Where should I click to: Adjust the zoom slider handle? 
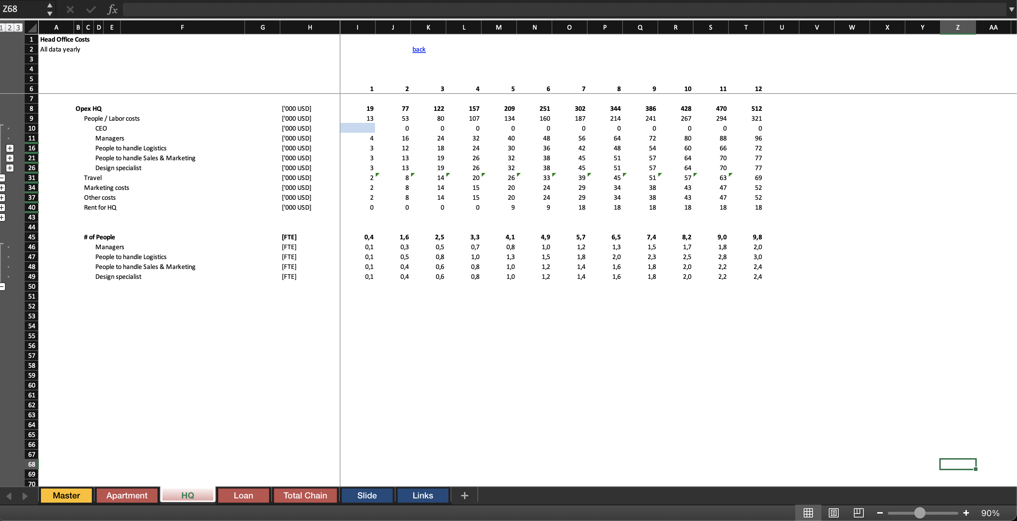(920, 513)
